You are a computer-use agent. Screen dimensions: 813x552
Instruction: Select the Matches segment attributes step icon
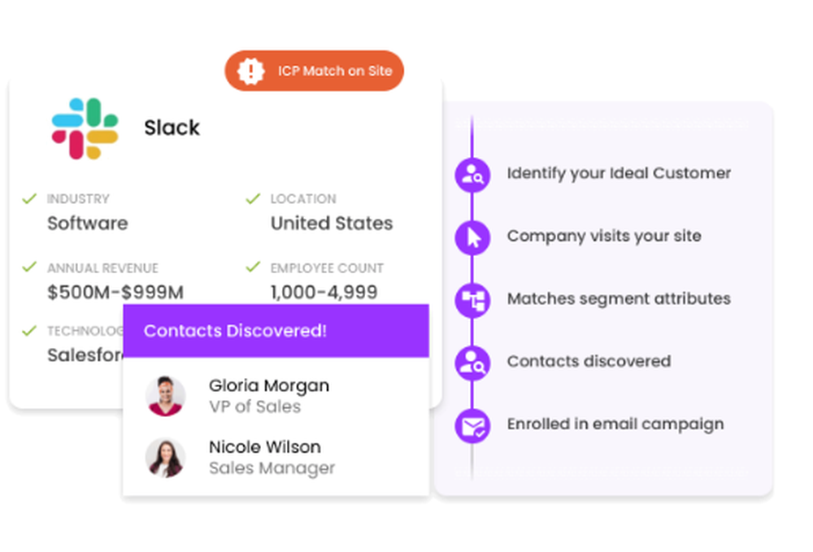click(x=472, y=300)
